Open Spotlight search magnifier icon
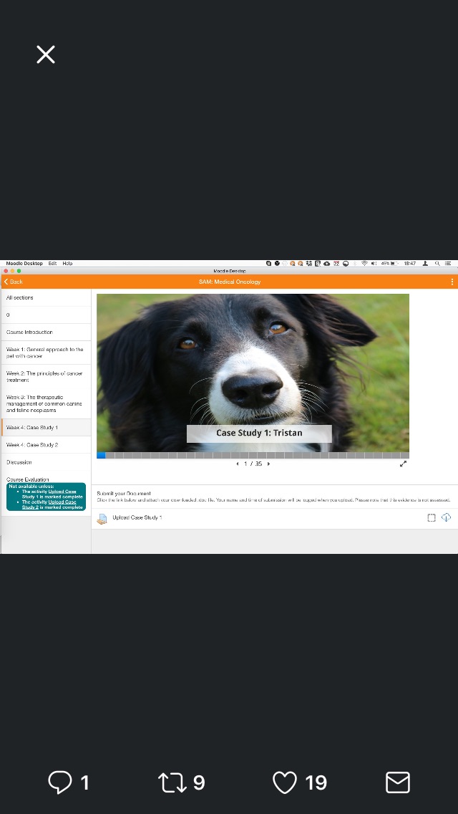The width and height of the screenshot is (458, 814). tap(437, 263)
